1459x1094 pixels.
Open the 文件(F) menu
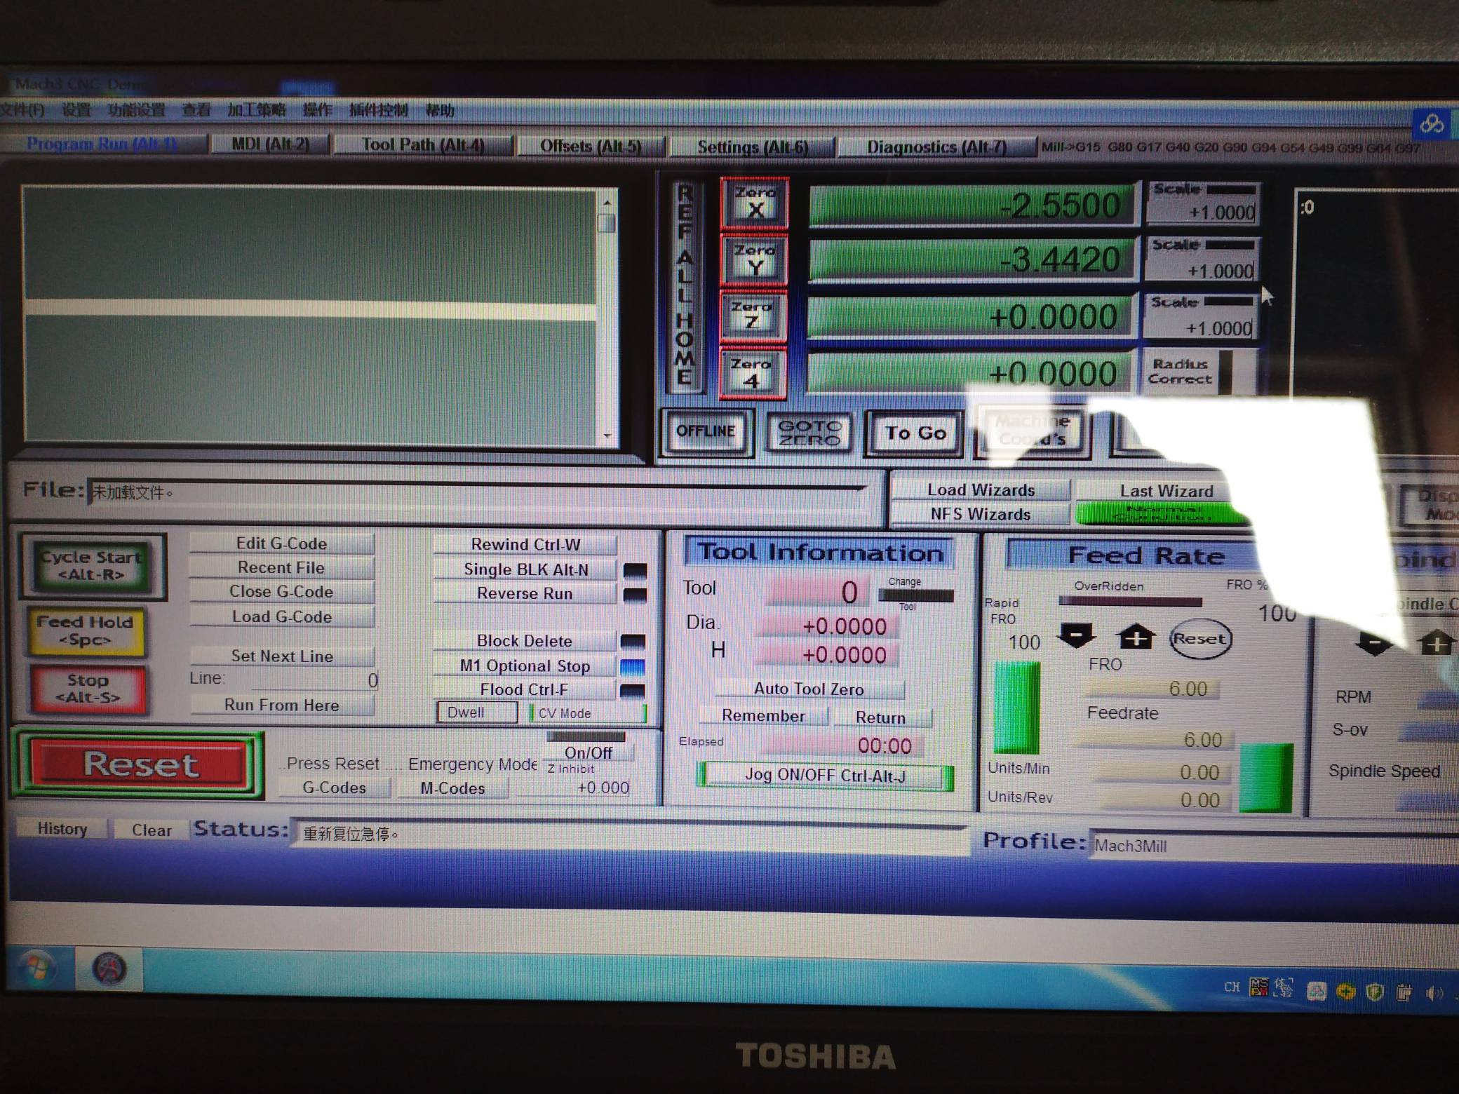pos(22,109)
